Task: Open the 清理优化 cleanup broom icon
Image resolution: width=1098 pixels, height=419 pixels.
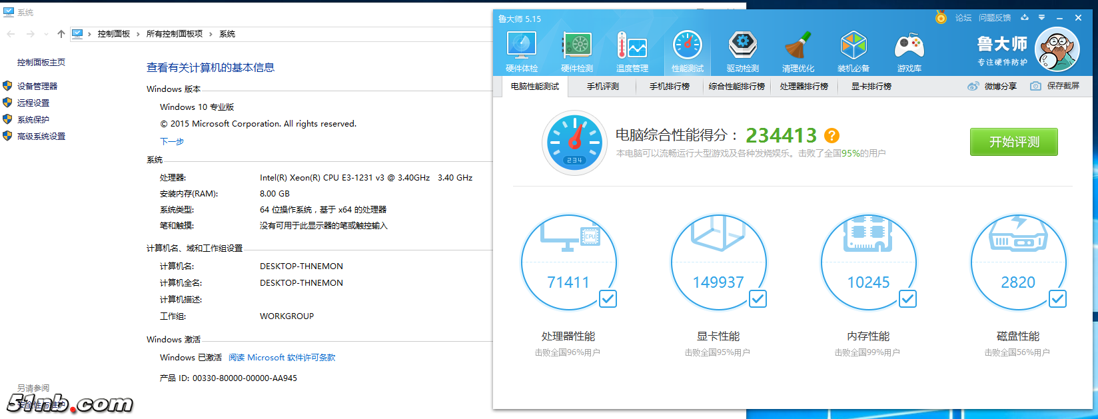Action: 798,51
